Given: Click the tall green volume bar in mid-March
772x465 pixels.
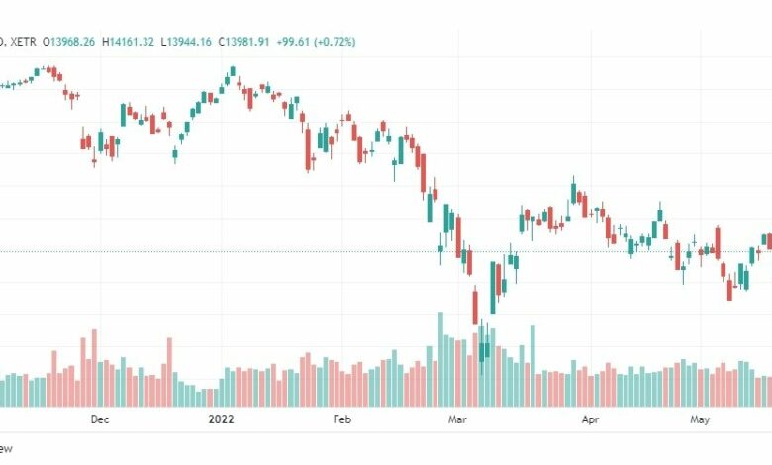Looking at the screenshot, I should coord(532,366).
